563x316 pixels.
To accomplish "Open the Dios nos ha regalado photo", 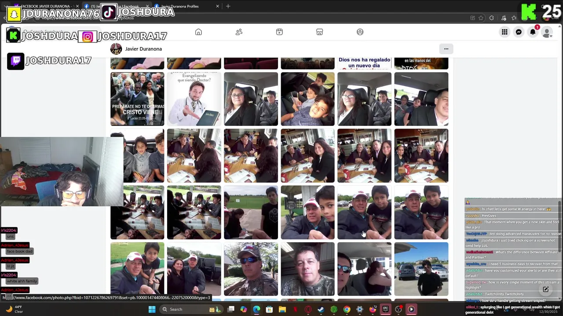I will 364,63.
